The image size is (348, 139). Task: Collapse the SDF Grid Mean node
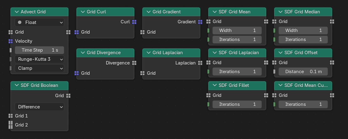pyautogui.click(x=215, y=12)
